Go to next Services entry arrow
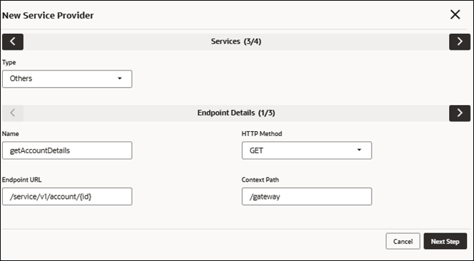474x261 pixels. click(459, 41)
